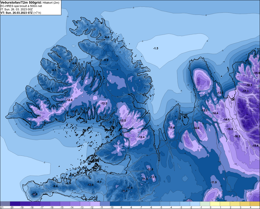This screenshot has height=209, width=260.
Task: Select the -17 color swatch in the legend
Action: point(45,204)
